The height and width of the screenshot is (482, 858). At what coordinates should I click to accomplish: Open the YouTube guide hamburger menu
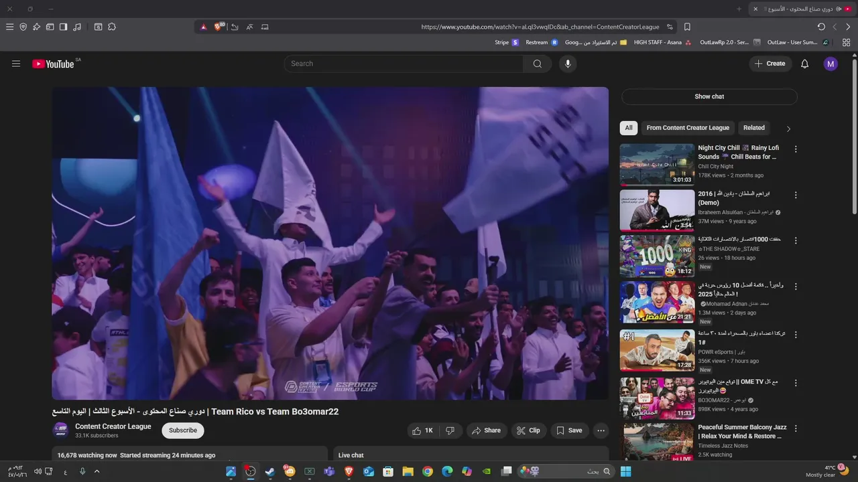(x=16, y=64)
